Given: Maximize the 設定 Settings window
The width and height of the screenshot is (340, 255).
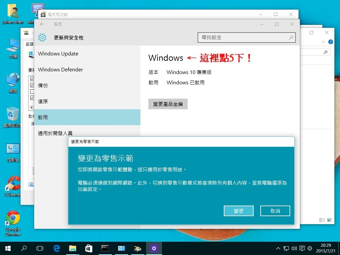Looking at the screenshot, I should (277, 24).
